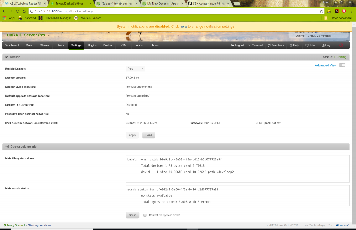Image resolution: width=356 pixels, height=230 pixels.
Task: Click Help in the navbar
Action: [294, 45]
